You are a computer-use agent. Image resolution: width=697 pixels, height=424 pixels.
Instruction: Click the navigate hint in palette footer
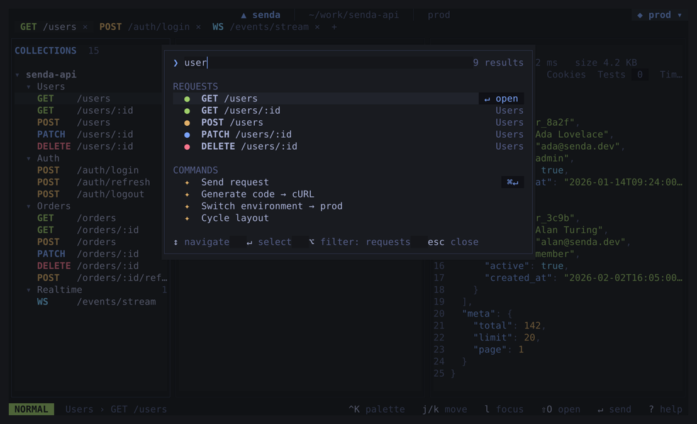tap(201, 242)
